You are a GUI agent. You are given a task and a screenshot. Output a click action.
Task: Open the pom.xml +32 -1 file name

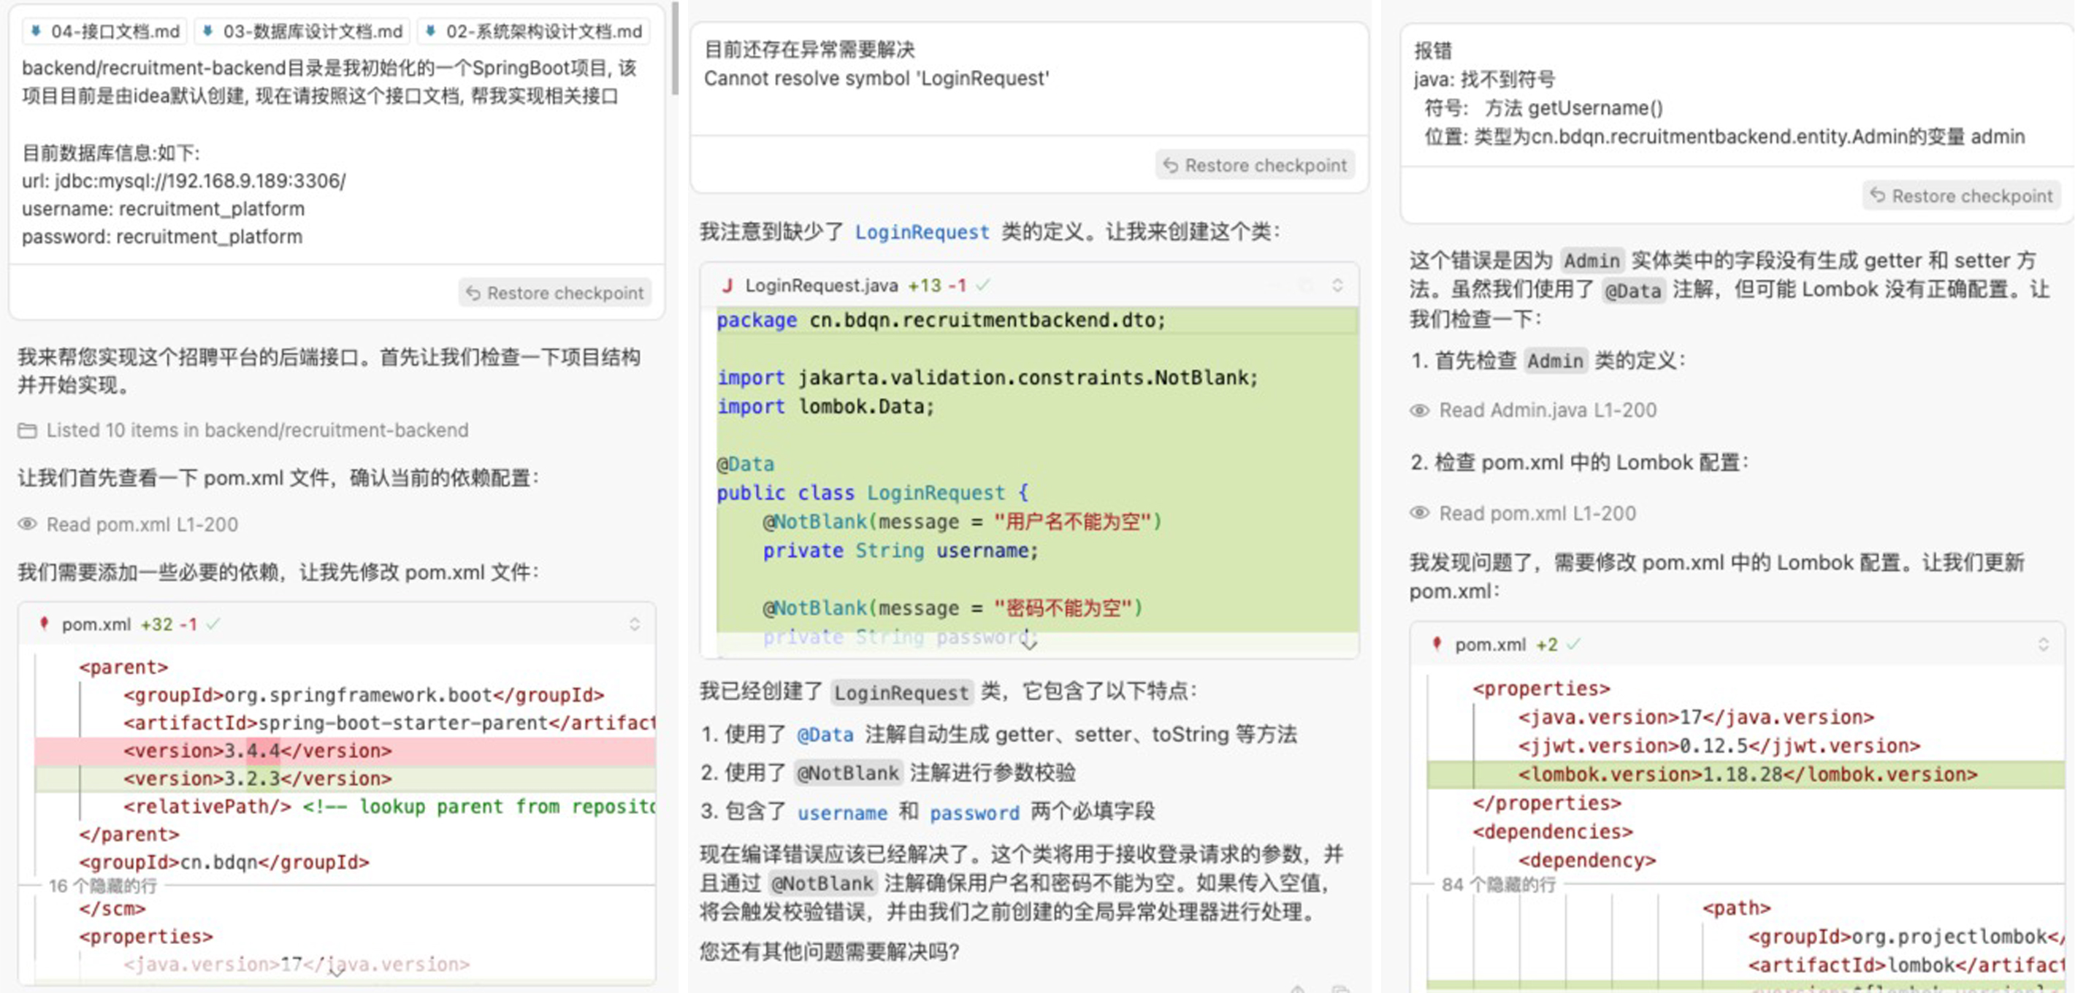coord(96,624)
